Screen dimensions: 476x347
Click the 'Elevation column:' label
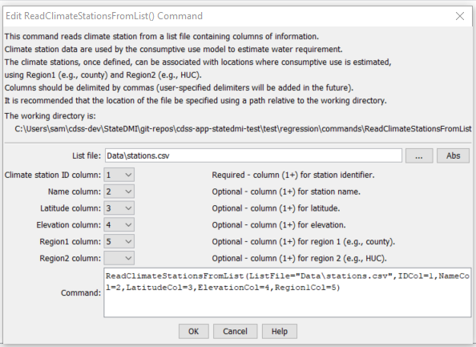[68, 225]
